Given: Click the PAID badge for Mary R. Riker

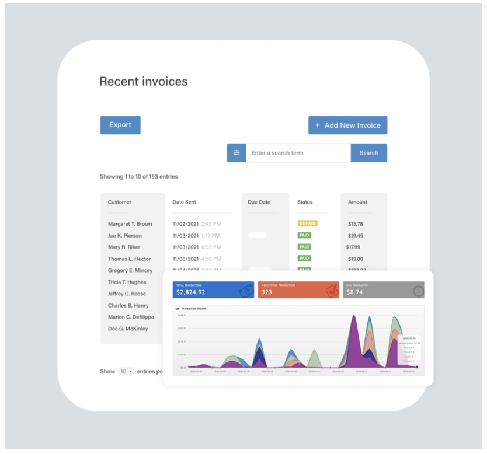Looking at the screenshot, I should tap(304, 247).
